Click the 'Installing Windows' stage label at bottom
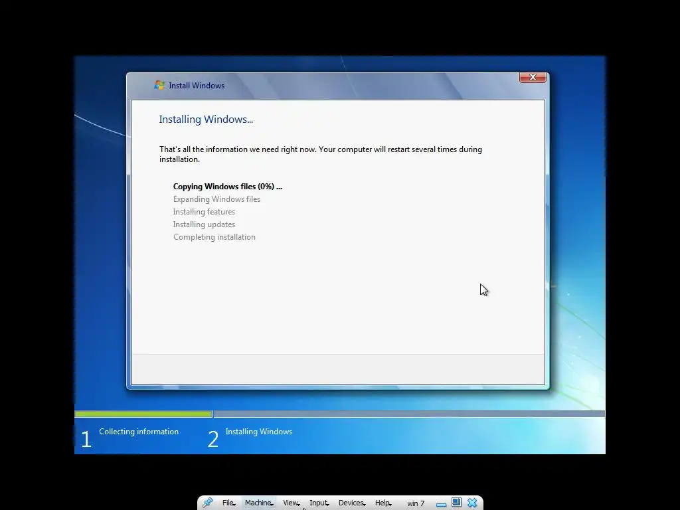This screenshot has height=510, width=680. click(258, 432)
